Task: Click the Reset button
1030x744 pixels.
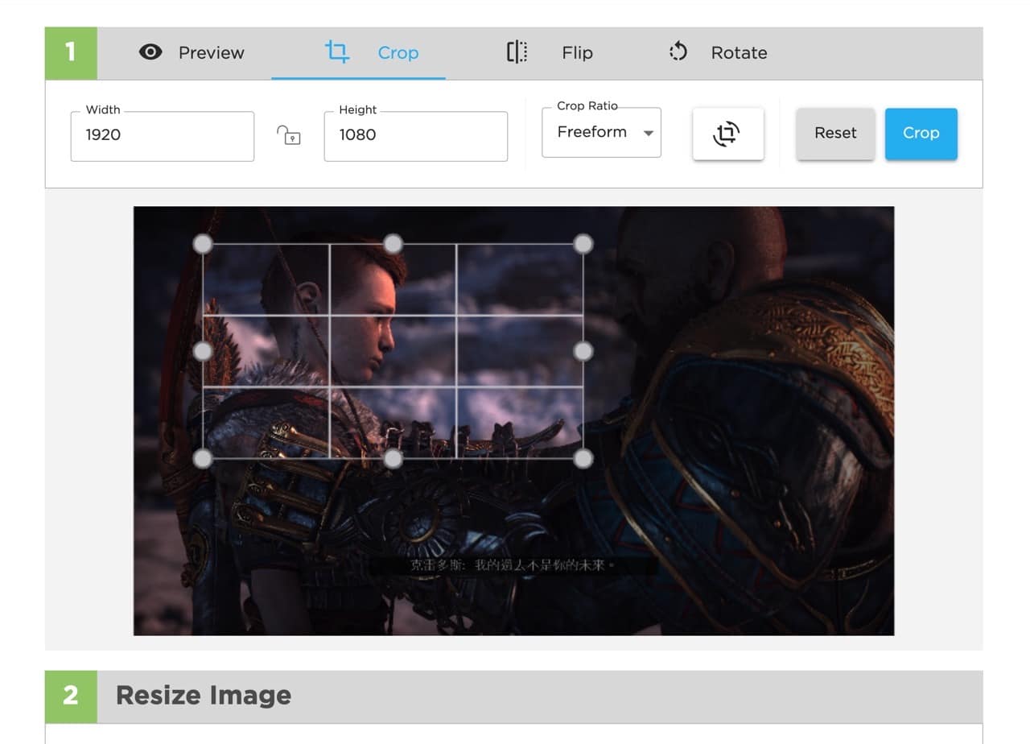Action: coord(835,134)
